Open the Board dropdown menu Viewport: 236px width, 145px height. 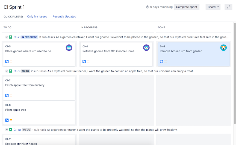(x=213, y=7)
